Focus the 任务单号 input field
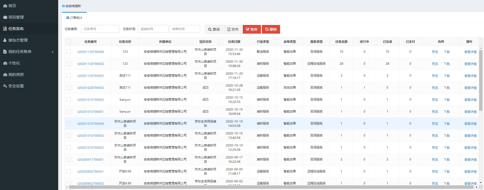Viewport: 484px width, 190px height. pos(100,29)
